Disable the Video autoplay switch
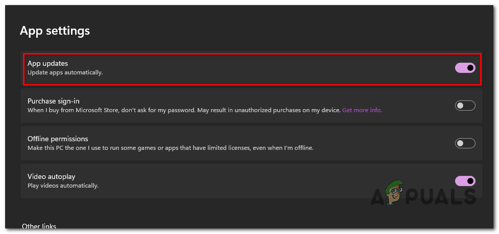Screen dimensions: 499x234 [465, 181]
